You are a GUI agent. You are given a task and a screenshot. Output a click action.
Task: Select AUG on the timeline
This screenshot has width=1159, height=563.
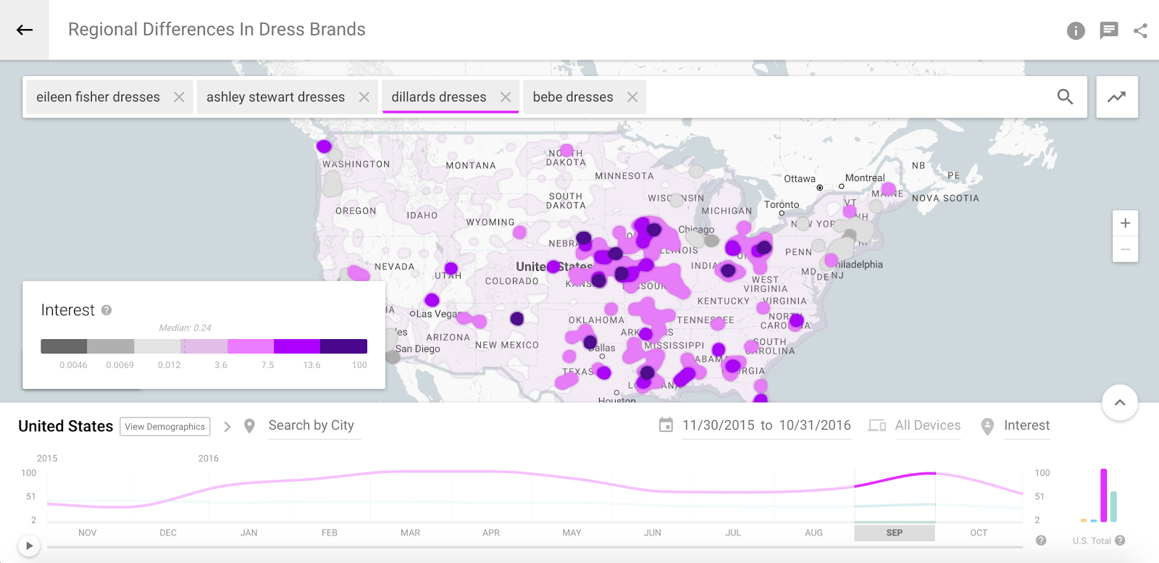[813, 533]
